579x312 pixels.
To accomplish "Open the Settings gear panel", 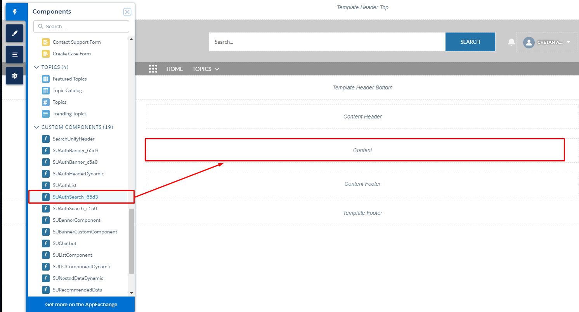I will tap(15, 76).
